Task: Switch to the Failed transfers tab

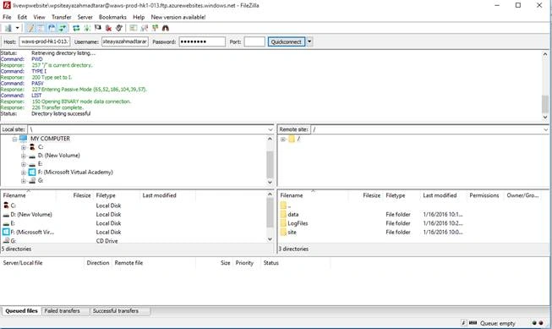Action: tap(62, 310)
